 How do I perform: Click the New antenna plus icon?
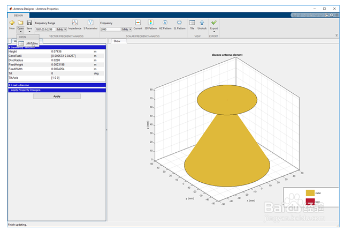[x=12, y=23]
